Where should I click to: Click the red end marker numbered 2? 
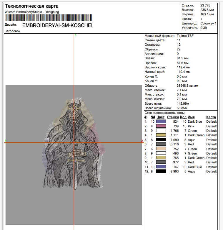point(142,141)
